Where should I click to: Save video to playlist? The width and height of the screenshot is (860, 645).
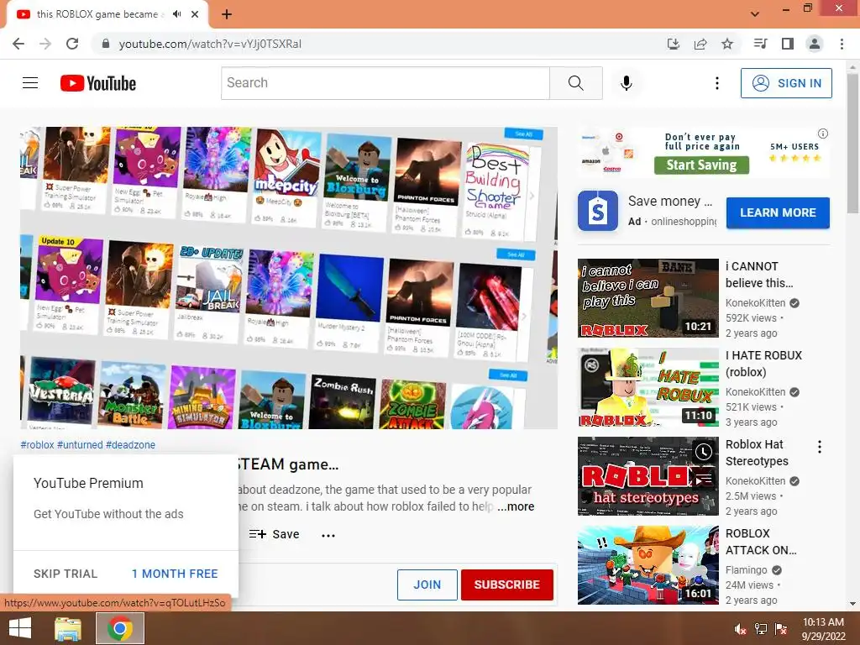pyautogui.click(x=275, y=534)
